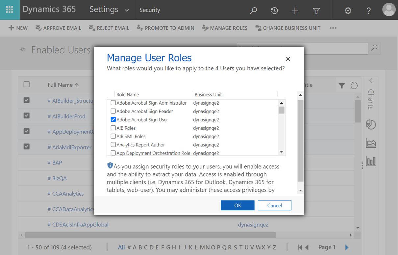398x255 pixels.
Task: Open dynasignqe2 business unit link in grid
Action: [x=253, y=225]
